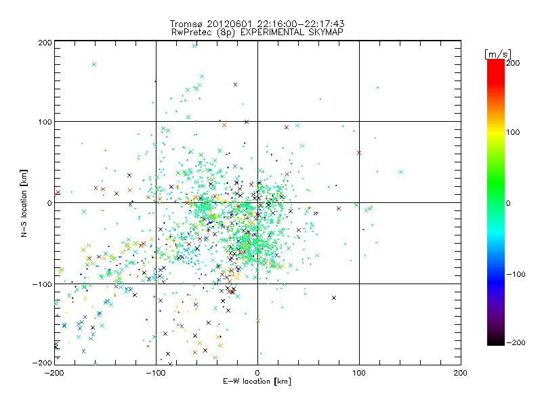Viewport: 542px width, 406px height.
Task: Click the black X marker at 75 km east, -117 km south
Action: tap(334, 298)
